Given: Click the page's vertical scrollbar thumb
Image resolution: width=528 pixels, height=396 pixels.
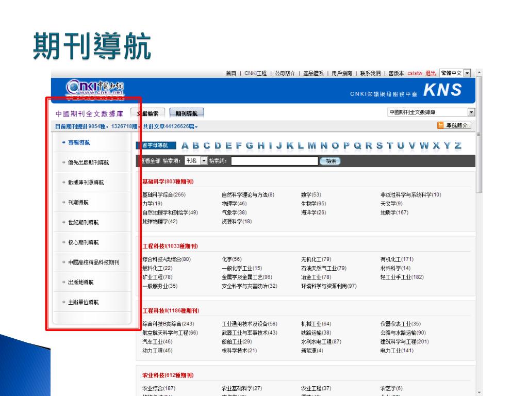Looking at the screenshot, I should tap(479, 135).
